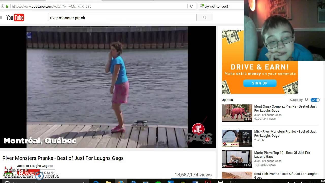Open the 'Mix - River Monsters Pranks' playlist title
This screenshot has height=183, width=325.
point(285,134)
